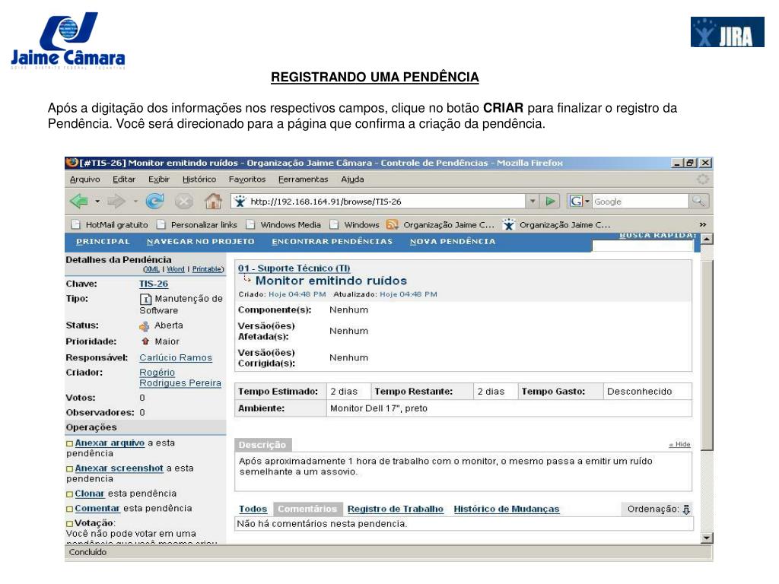779x584 pixels.
Task: Click the XML export link
Action: click(151, 269)
